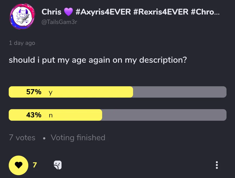Click the gray unfilled part of the "n" bar
The width and height of the screenshot is (235, 178).
[x=164, y=115]
